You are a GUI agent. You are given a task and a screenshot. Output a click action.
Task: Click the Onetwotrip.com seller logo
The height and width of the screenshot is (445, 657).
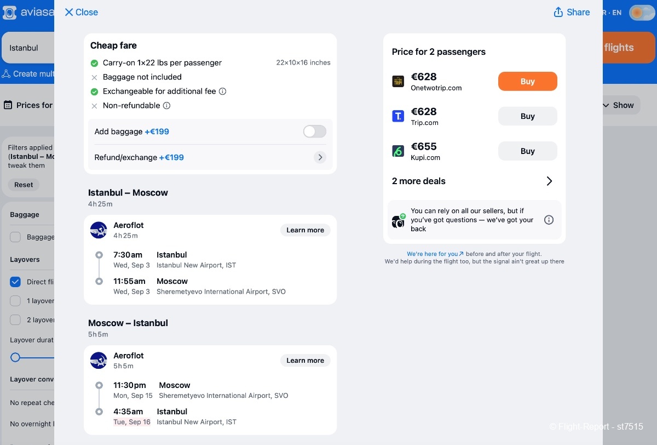click(398, 82)
